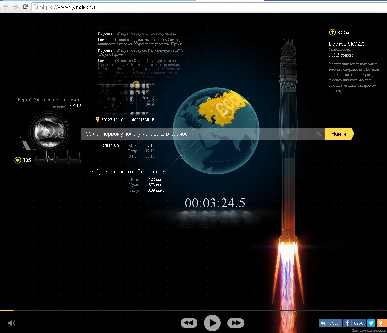Click the playback progress bar at the bottom
The image size is (387, 333).
tap(193, 311)
